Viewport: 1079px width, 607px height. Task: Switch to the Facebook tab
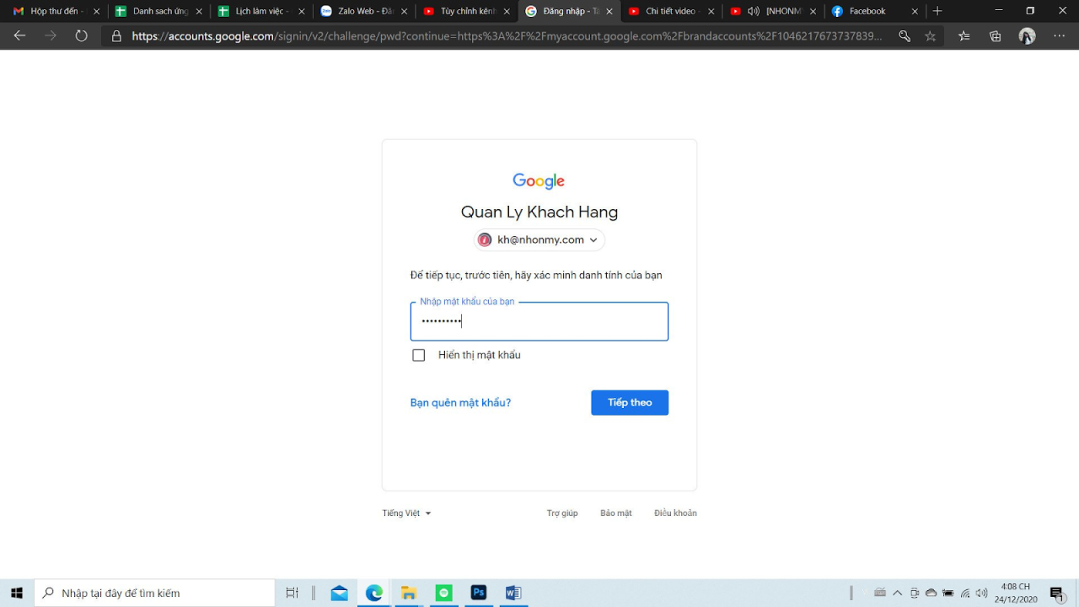click(x=868, y=12)
